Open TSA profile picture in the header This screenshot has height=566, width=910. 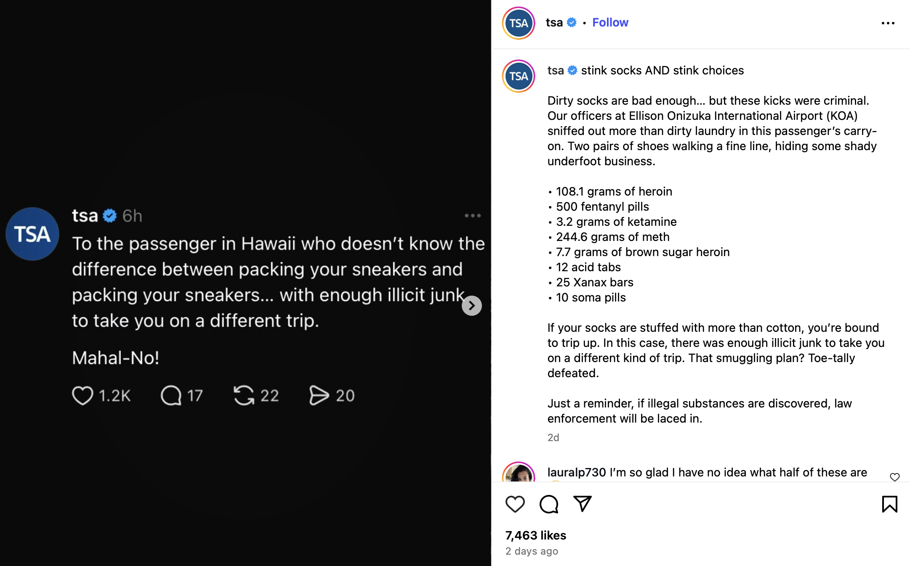tap(519, 23)
